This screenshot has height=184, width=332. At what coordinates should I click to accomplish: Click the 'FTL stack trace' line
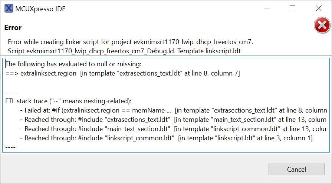tap(69, 101)
